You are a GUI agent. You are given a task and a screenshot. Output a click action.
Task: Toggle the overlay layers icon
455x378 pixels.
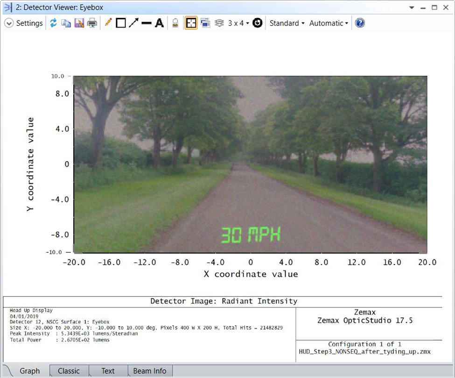point(219,23)
